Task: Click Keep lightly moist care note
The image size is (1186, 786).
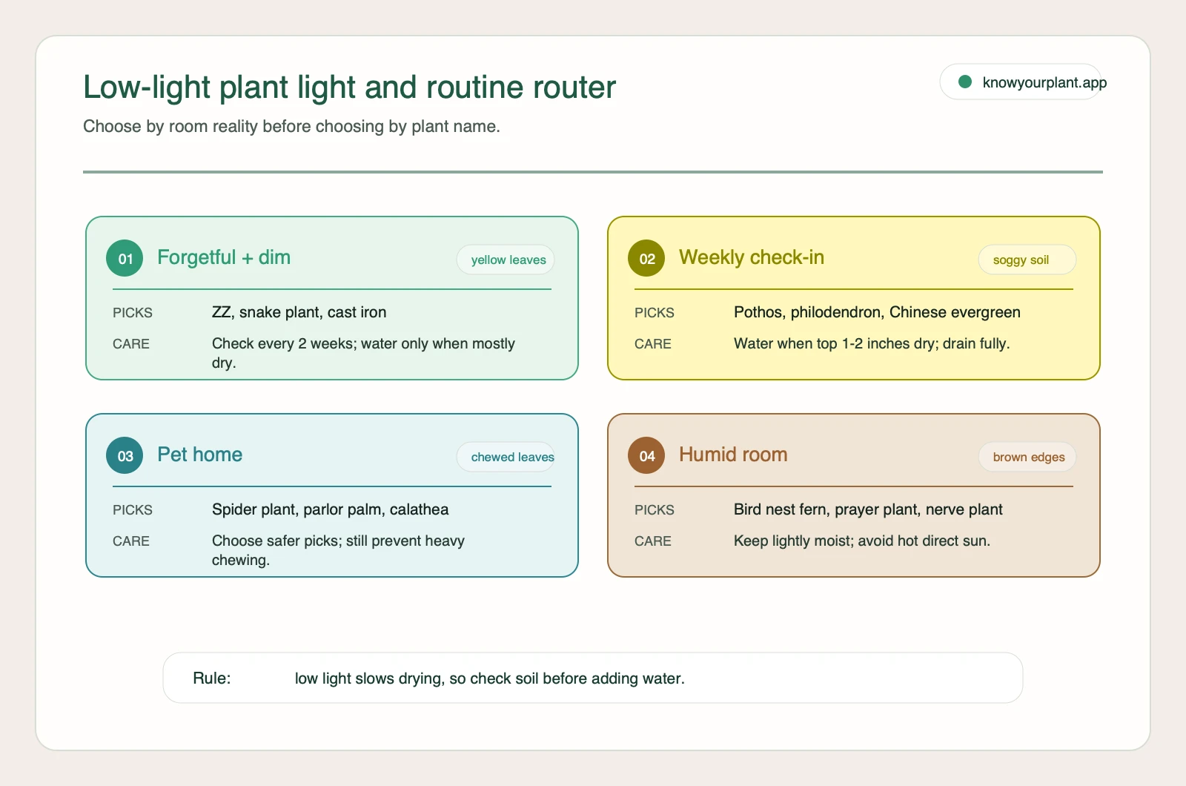Action: [x=862, y=541]
